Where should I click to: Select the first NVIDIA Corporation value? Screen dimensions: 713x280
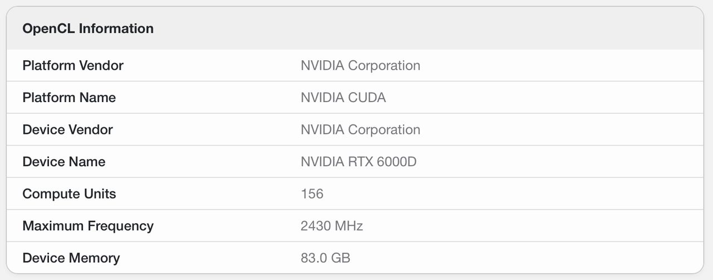pos(360,65)
